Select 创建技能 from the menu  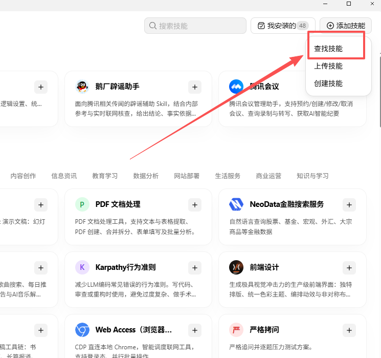coord(328,83)
